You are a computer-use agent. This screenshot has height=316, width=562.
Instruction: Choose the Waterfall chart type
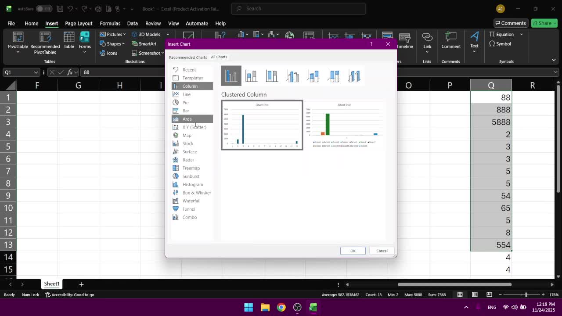191,201
